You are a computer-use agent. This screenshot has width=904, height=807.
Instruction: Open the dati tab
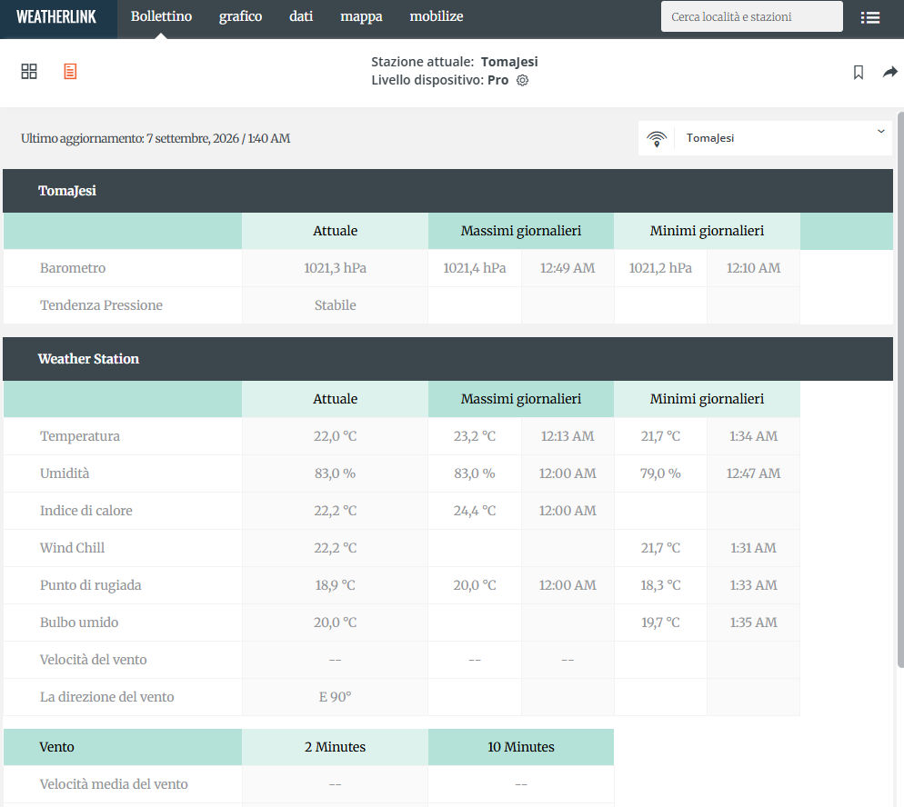(301, 16)
